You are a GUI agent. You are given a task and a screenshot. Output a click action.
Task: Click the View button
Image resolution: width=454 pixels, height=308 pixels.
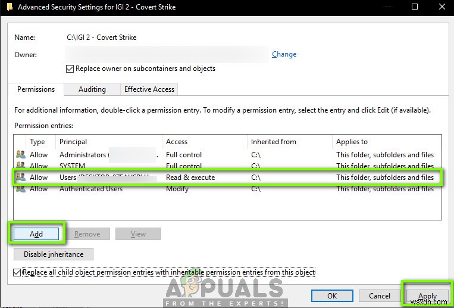point(138,234)
